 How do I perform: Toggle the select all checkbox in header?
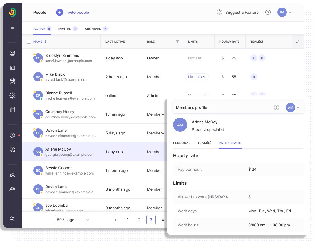click(x=29, y=41)
